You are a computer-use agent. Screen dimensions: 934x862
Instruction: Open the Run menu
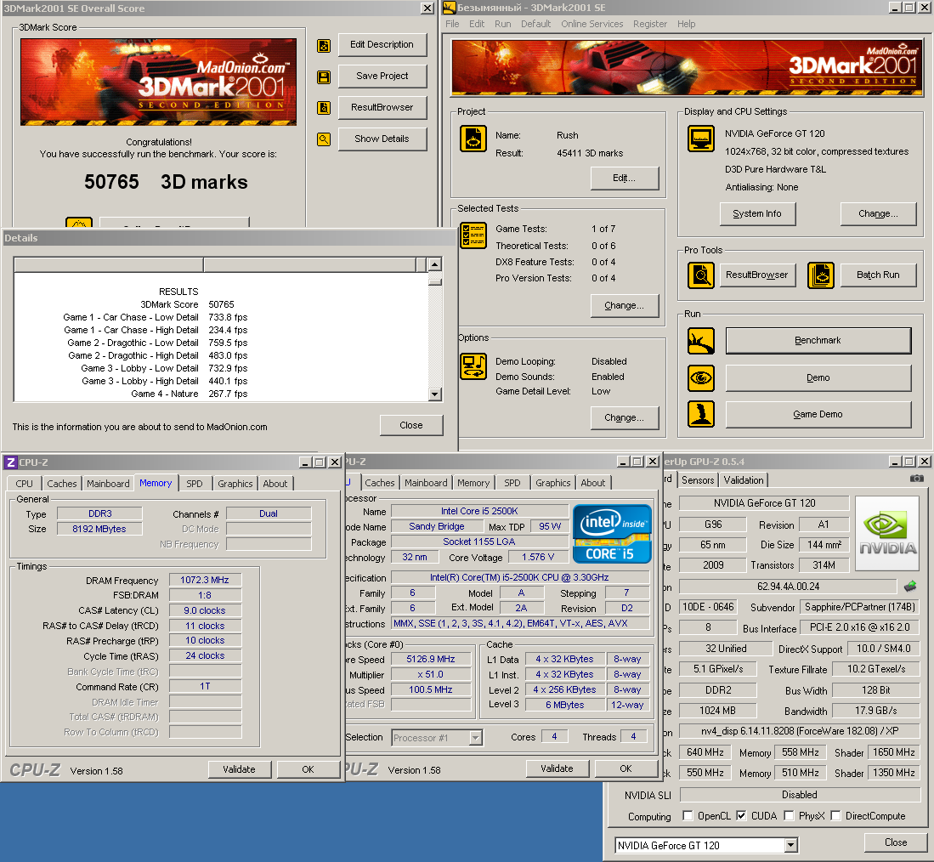tap(503, 24)
